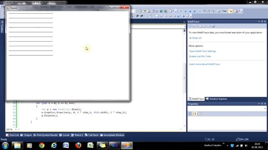Open the Properties object dropdown

pyautogui.click(x=265, y=108)
